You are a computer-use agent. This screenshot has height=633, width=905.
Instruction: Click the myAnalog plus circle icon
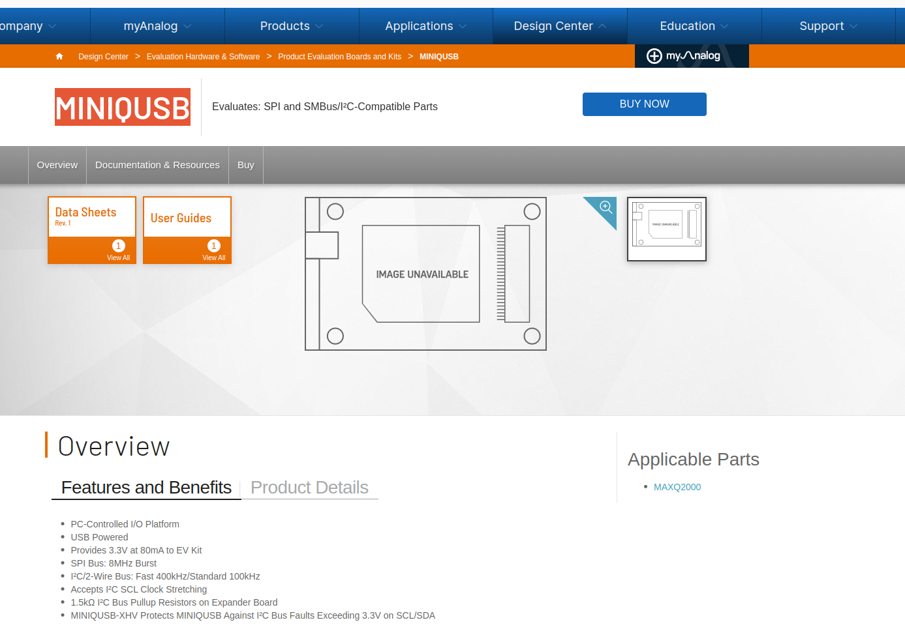(x=654, y=56)
